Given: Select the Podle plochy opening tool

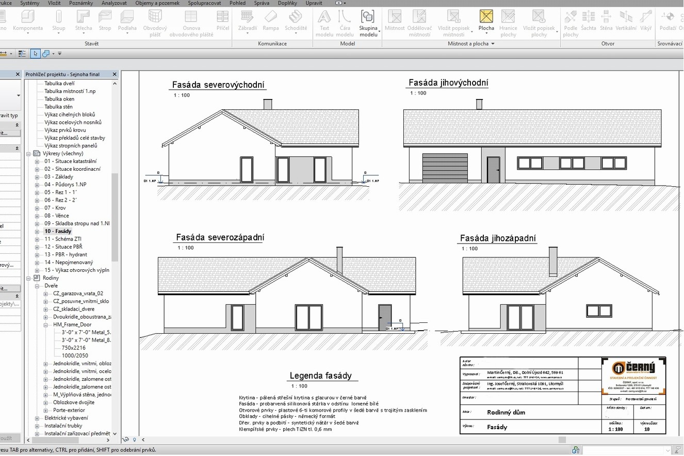Looking at the screenshot, I should pyautogui.click(x=571, y=24).
